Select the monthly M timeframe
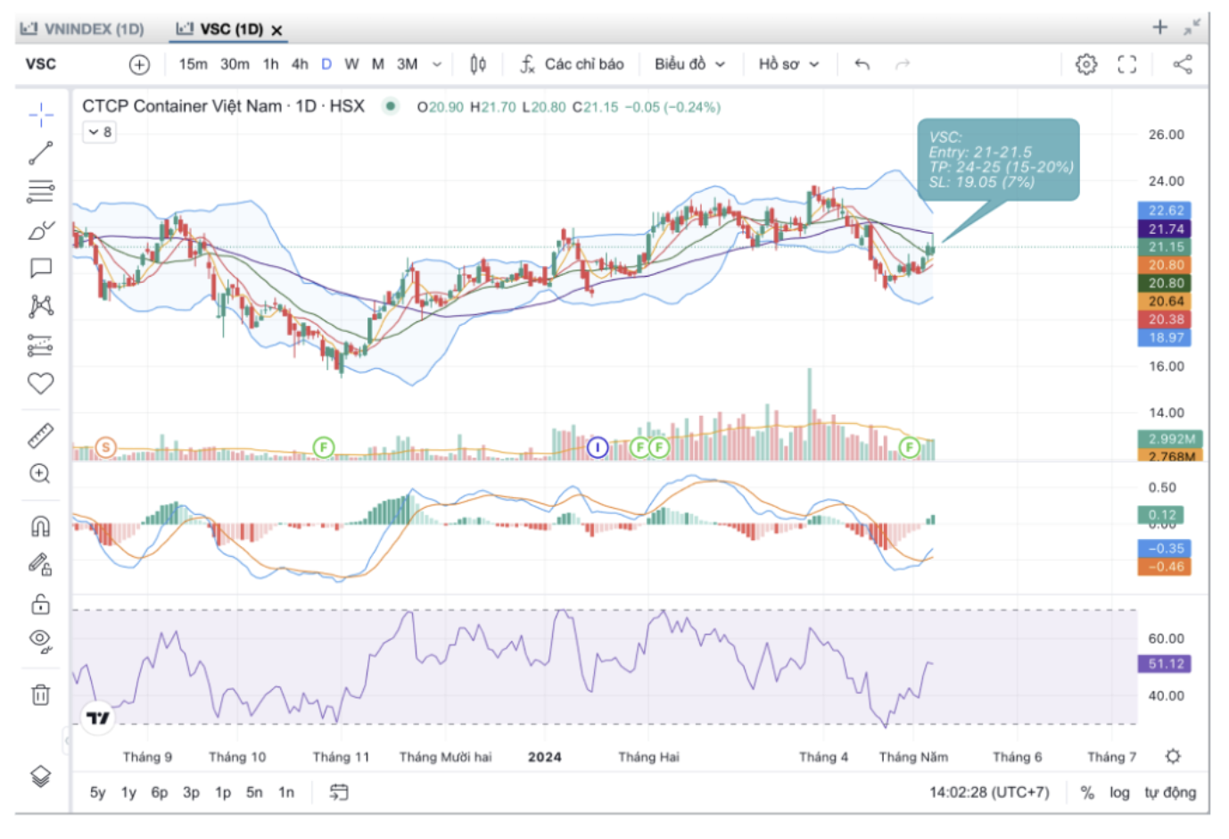Viewport: 1229px width, 839px height. point(378,64)
